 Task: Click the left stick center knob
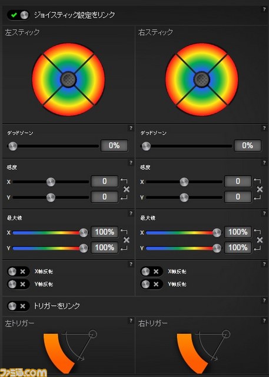(x=68, y=80)
